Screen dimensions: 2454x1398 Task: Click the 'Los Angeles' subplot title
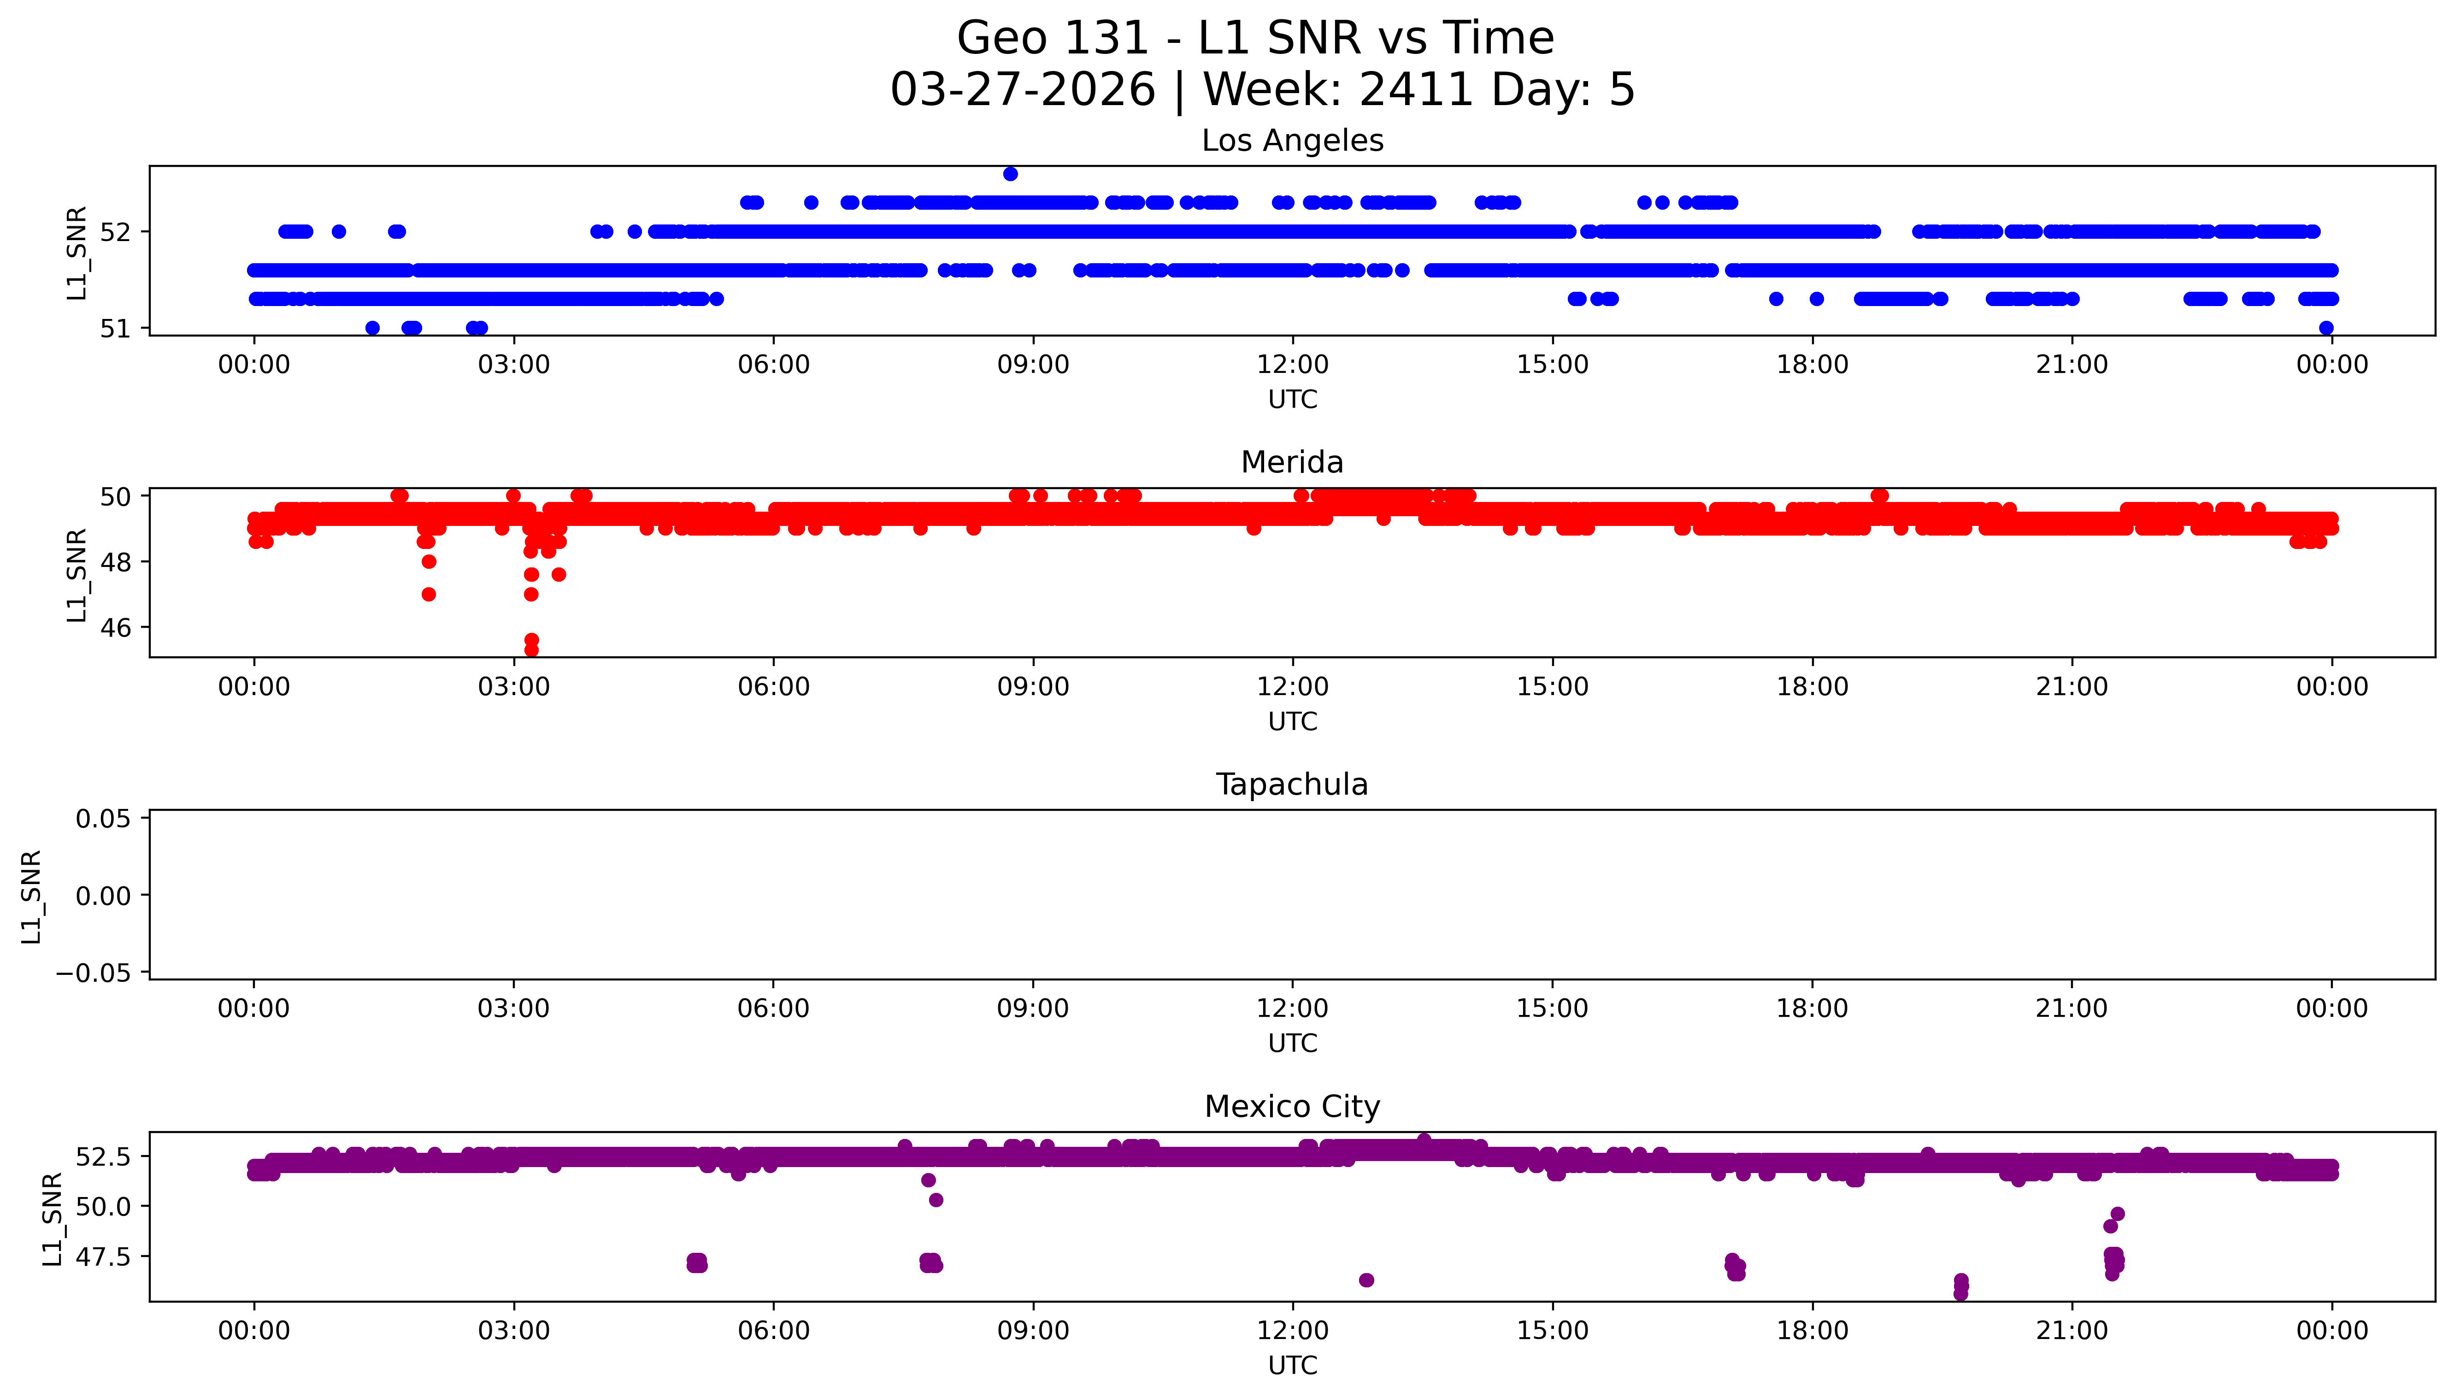click(1292, 141)
